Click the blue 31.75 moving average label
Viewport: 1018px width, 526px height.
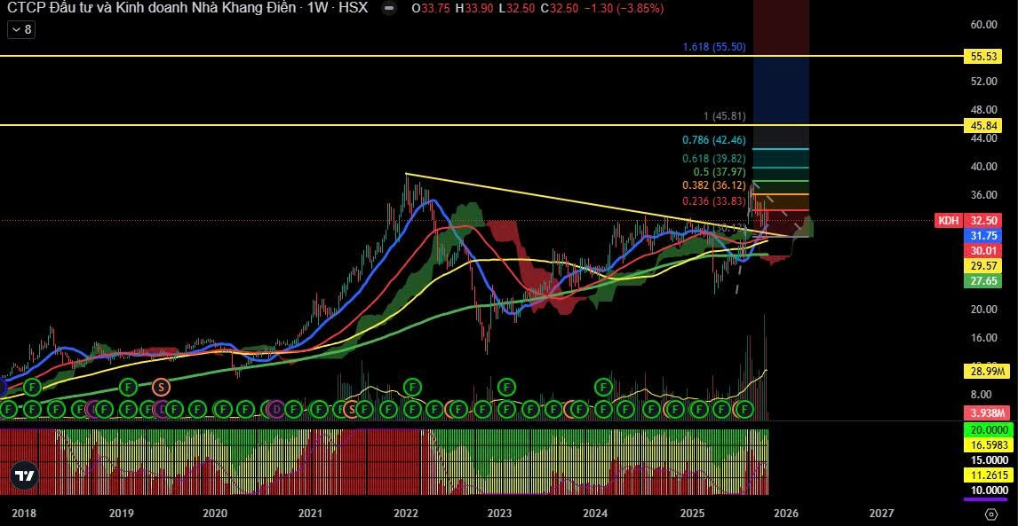982,235
